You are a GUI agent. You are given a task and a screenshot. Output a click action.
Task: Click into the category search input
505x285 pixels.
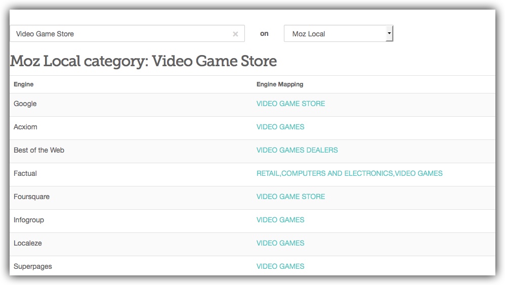tap(127, 33)
